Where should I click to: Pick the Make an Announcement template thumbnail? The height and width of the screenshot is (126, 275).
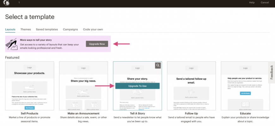click(83, 86)
